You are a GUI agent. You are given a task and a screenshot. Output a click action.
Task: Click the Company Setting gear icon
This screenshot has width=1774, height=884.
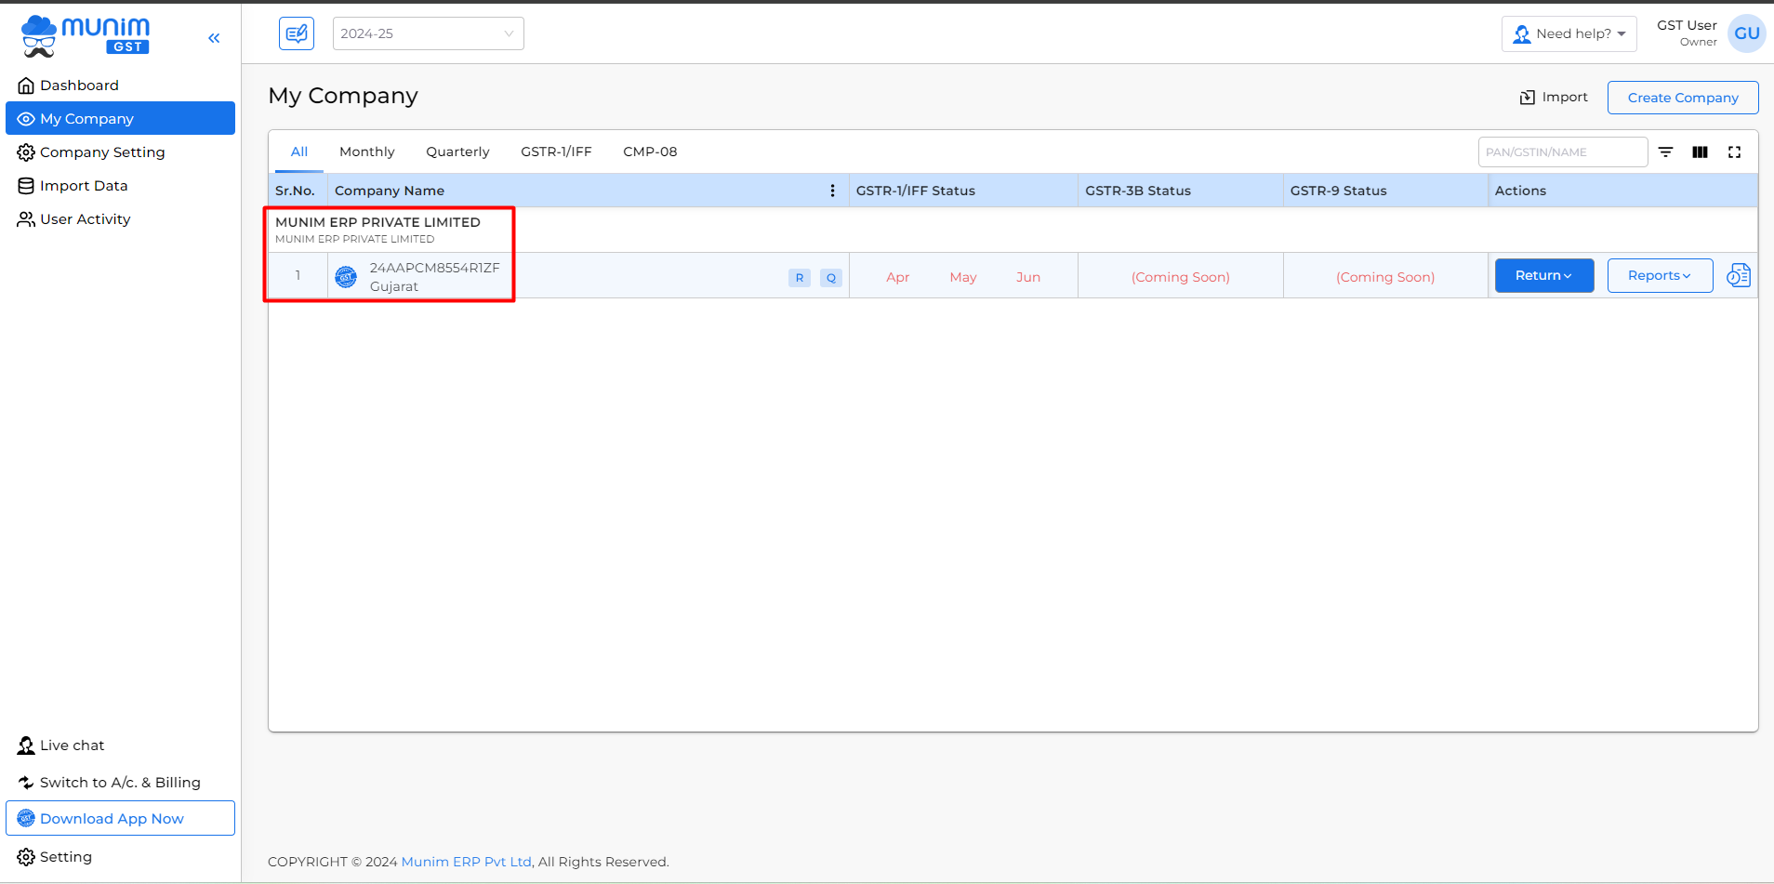click(x=26, y=152)
